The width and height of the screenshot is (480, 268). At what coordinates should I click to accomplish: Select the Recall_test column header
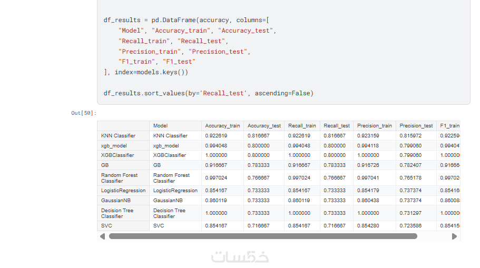337,126
